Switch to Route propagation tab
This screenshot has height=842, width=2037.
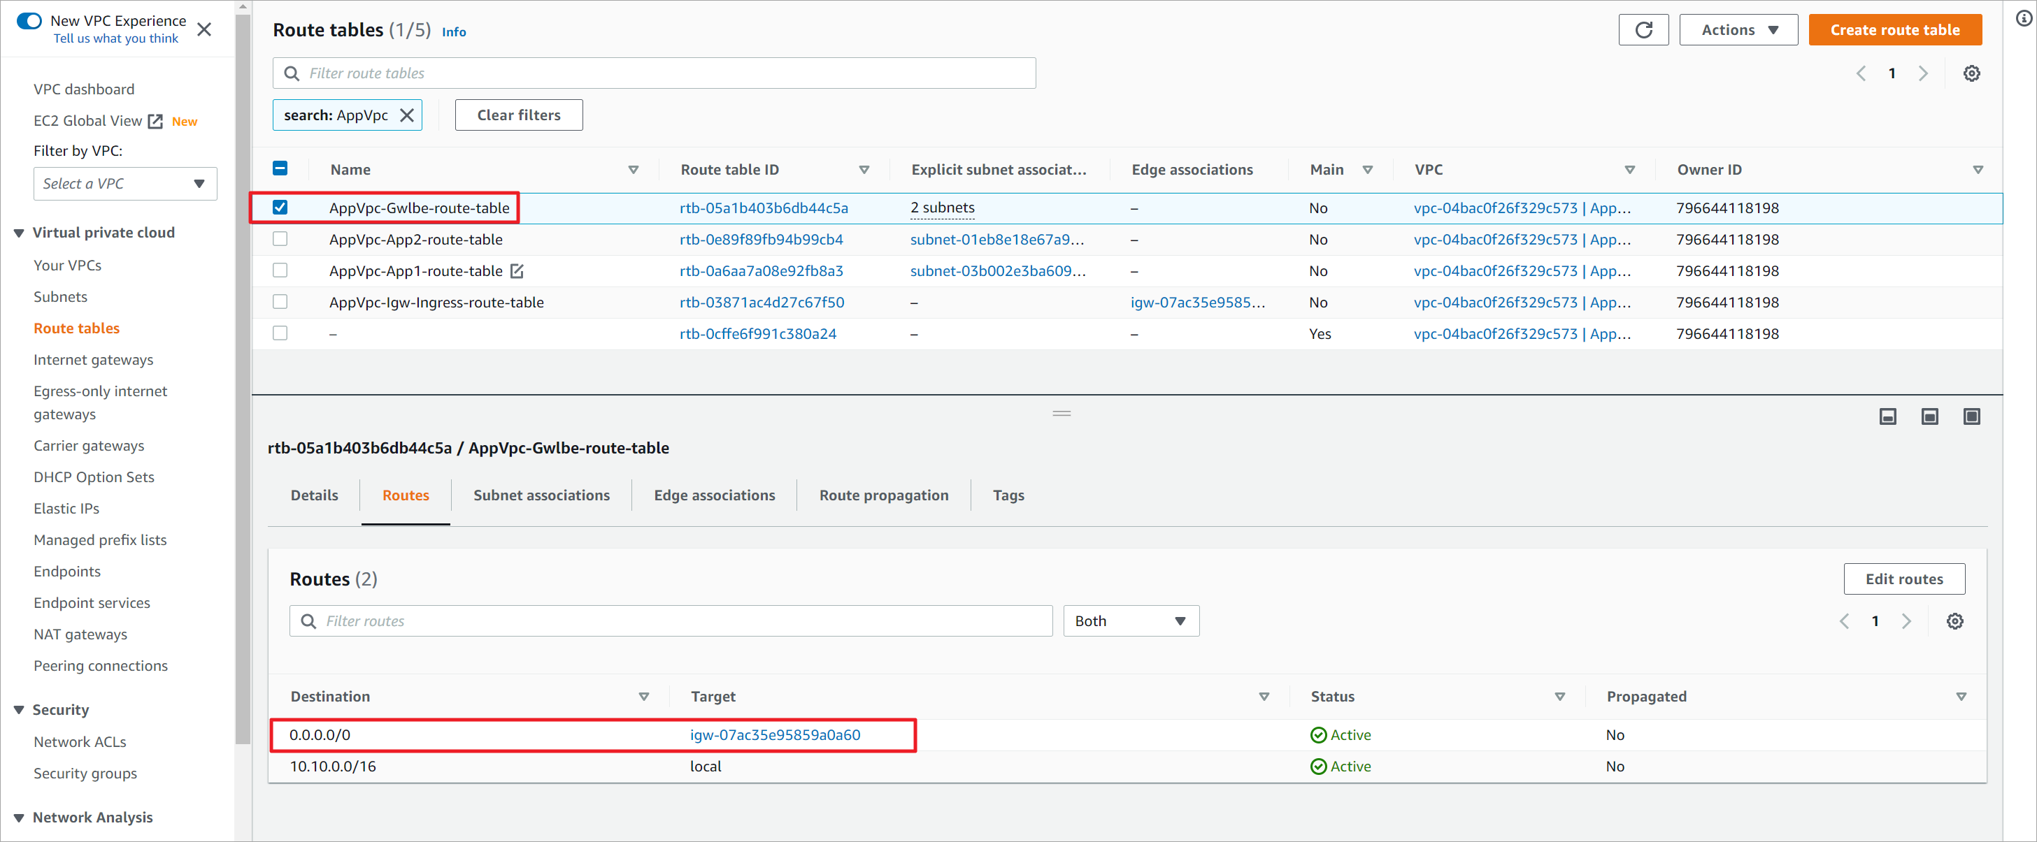883,496
